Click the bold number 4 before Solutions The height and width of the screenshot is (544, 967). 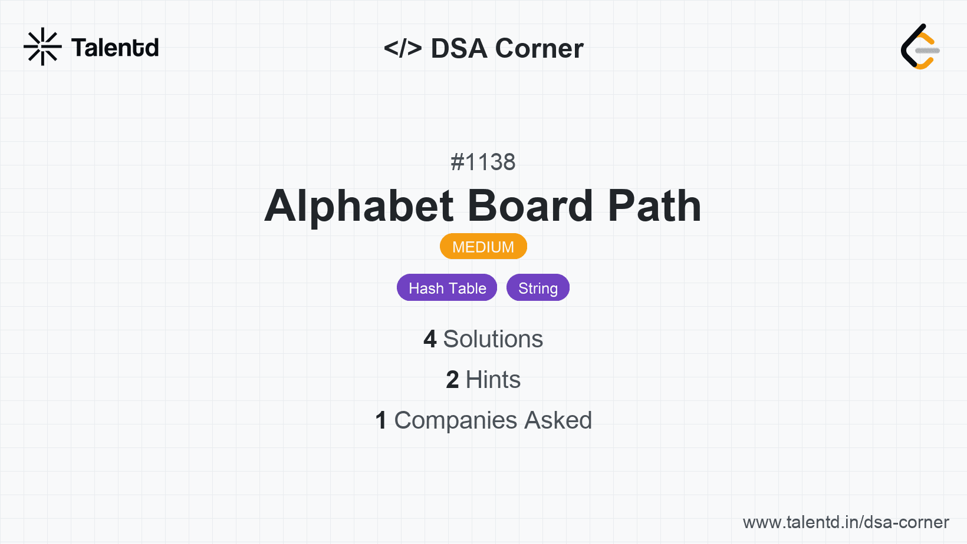click(x=430, y=339)
